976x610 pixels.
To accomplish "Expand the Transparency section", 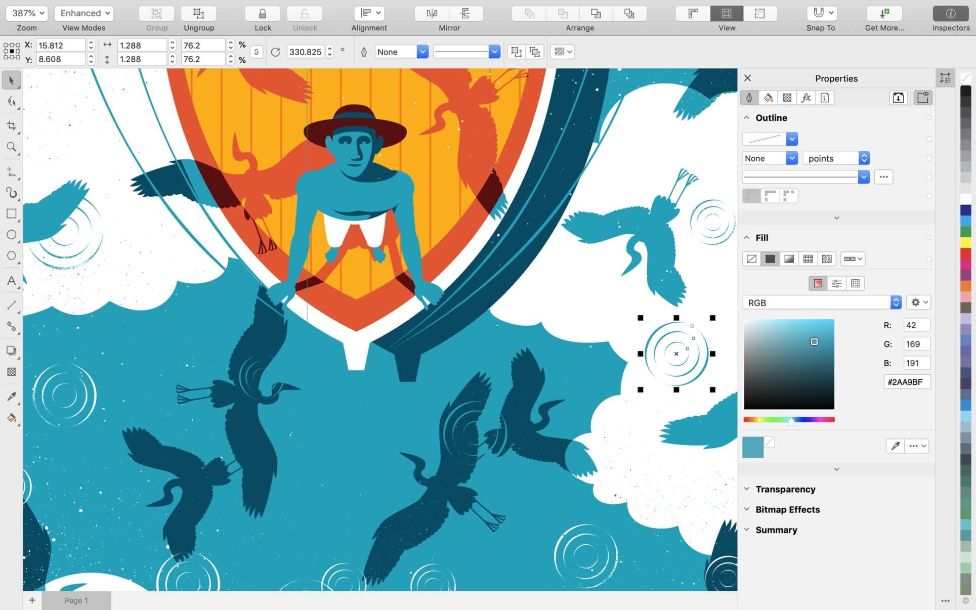I will click(747, 489).
